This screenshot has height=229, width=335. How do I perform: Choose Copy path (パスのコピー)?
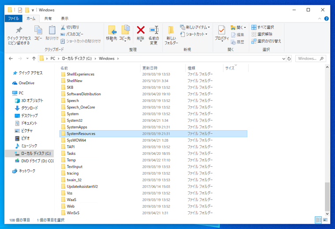pyautogui.click(x=72, y=34)
